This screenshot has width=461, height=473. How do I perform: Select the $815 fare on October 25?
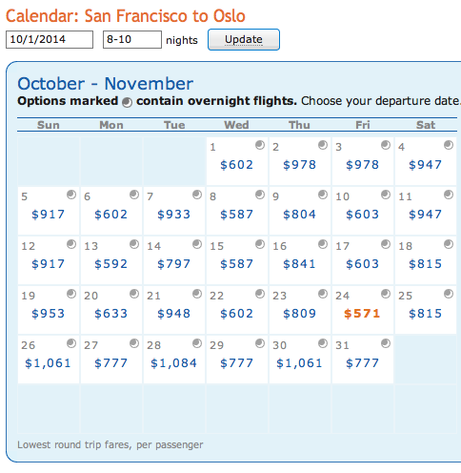pyautogui.click(x=425, y=314)
